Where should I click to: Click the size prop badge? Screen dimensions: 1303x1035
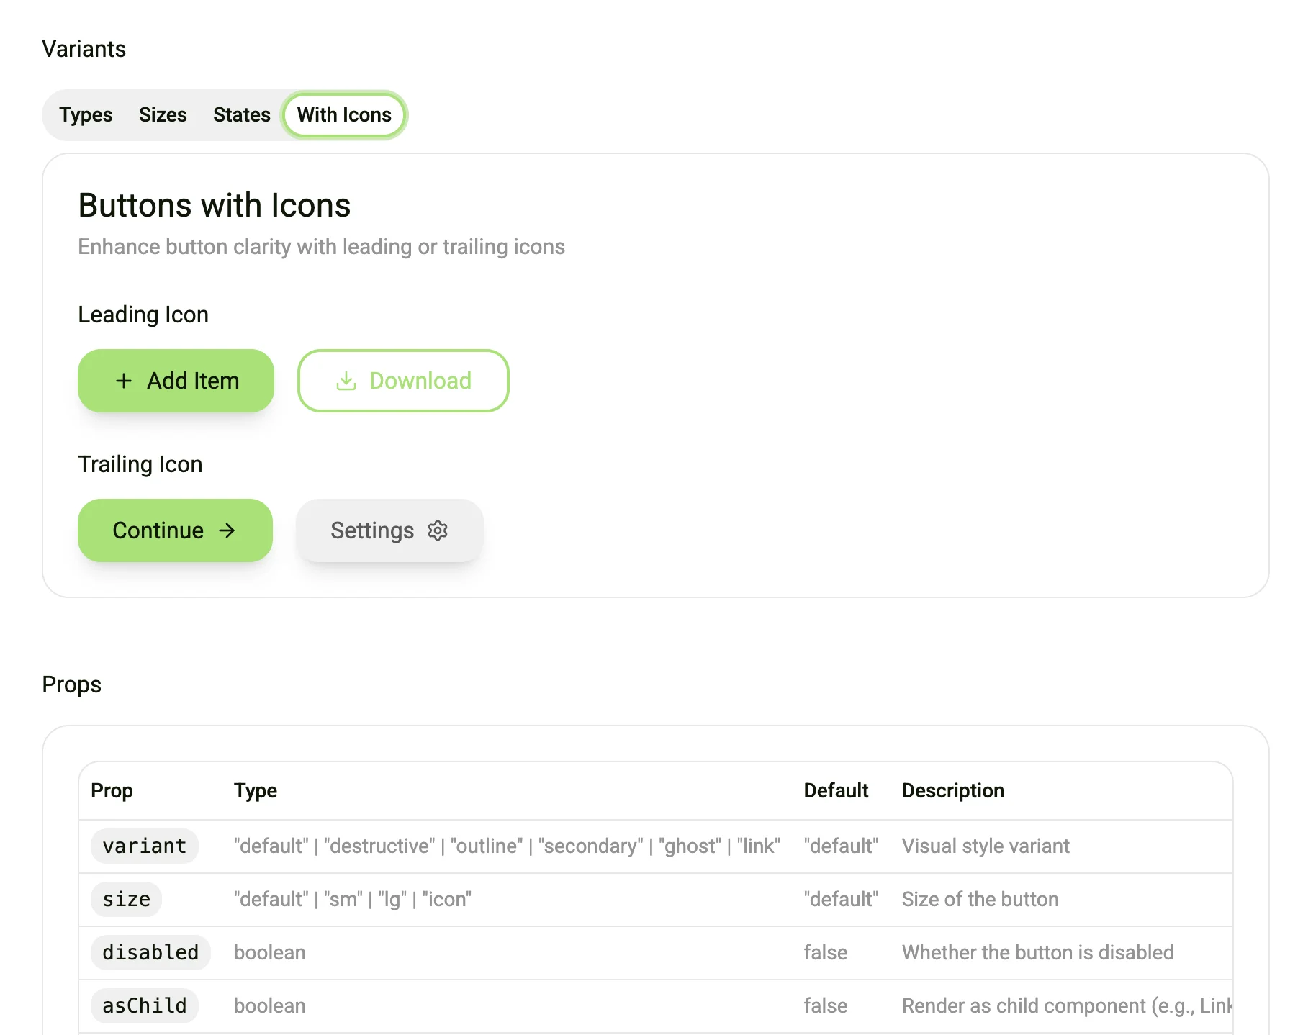tap(127, 899)
